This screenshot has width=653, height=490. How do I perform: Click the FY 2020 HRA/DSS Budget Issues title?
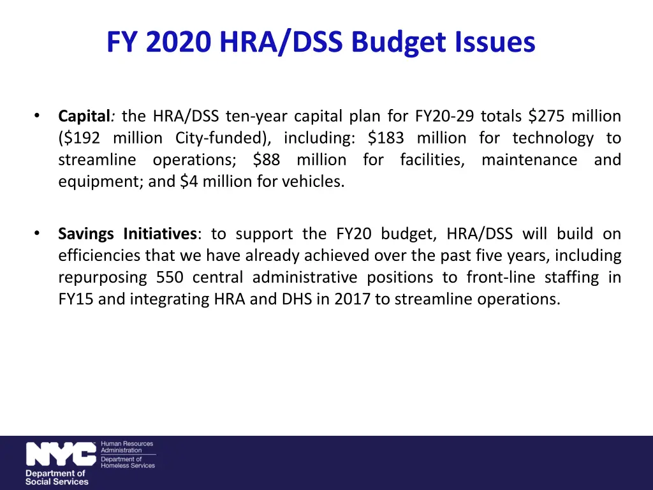[x=321, y=42]
